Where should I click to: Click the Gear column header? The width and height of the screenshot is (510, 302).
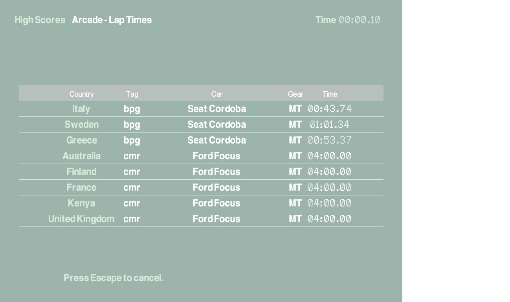(295, 94)
